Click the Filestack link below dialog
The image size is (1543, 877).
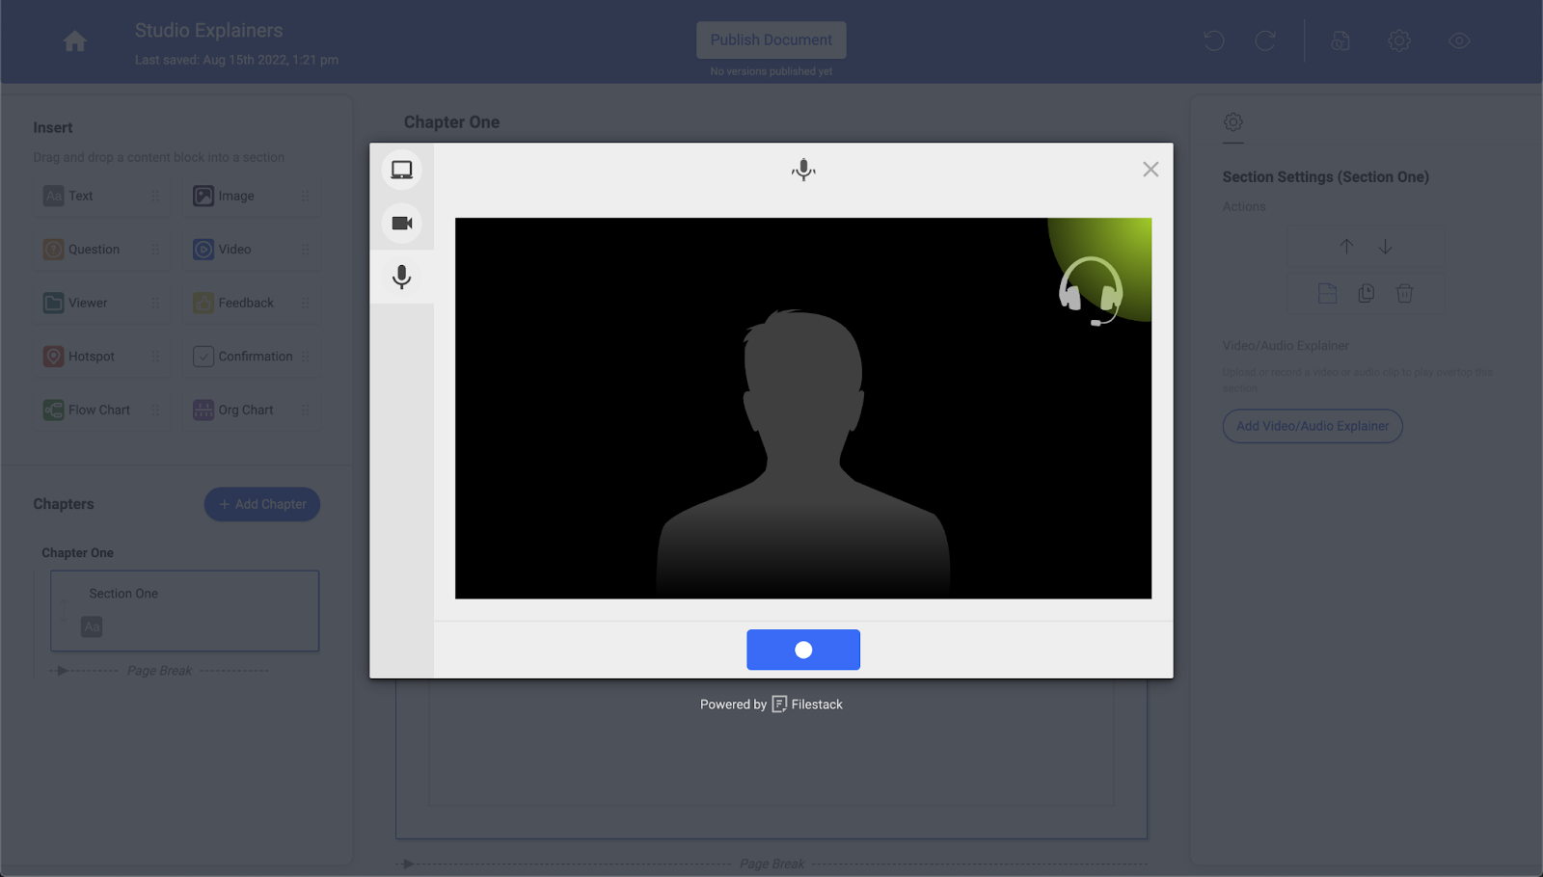point(807,704)
